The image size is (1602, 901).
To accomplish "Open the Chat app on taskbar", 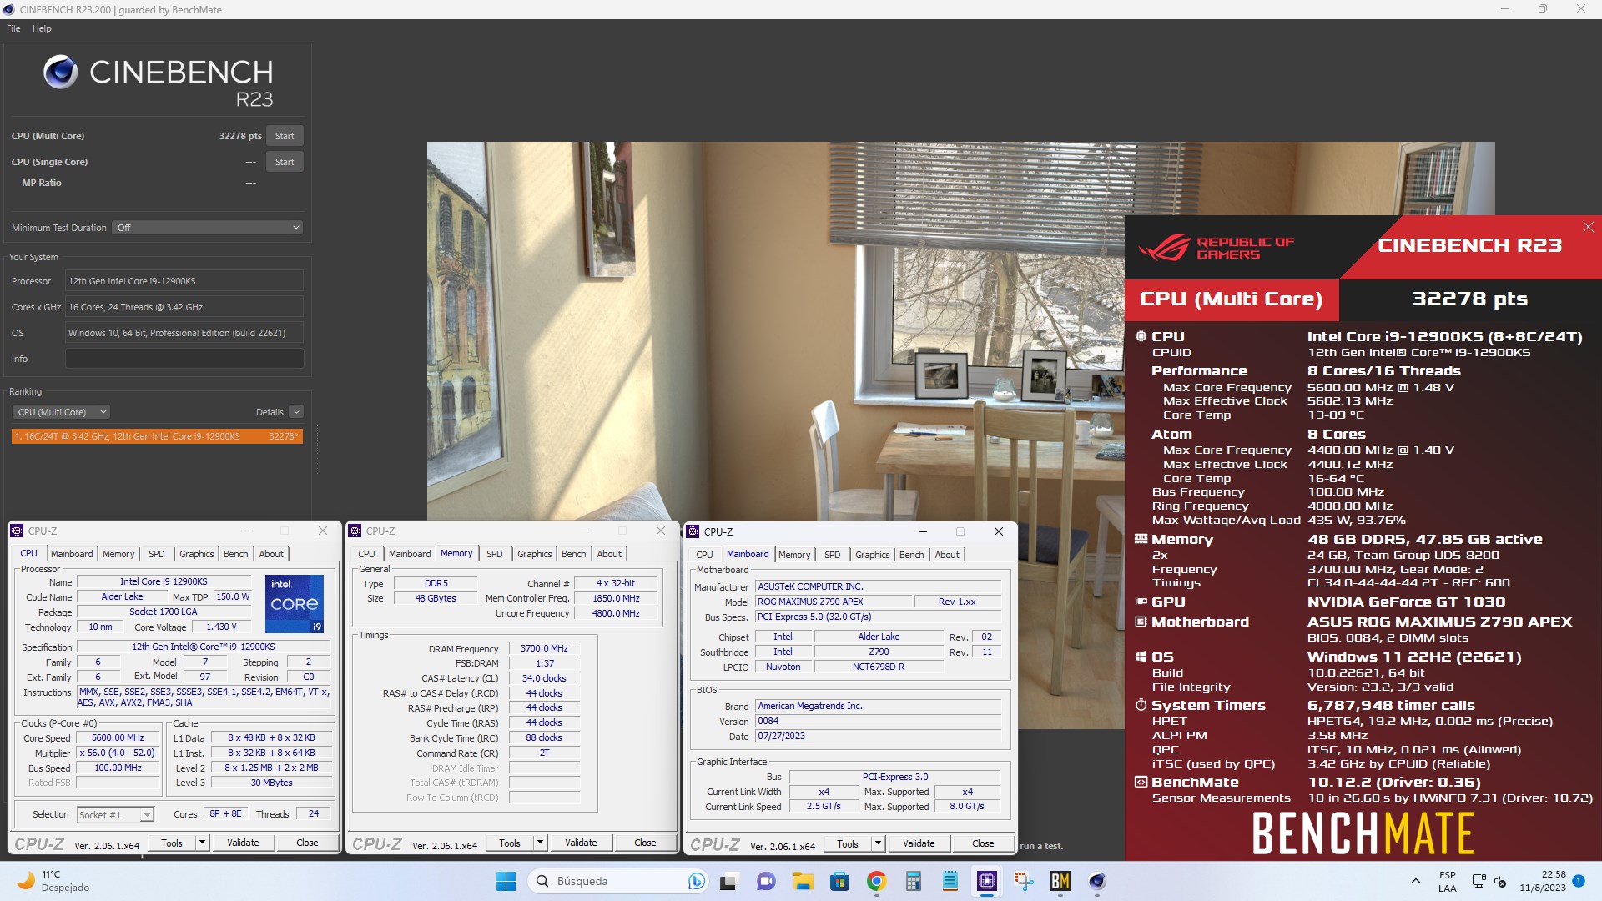I will pyautogui.click(x=765, y=881).
